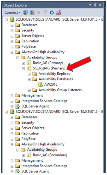
Task: Select Availability Group Listeners folder
Action: pyautogui.click(x=60, y=90)
